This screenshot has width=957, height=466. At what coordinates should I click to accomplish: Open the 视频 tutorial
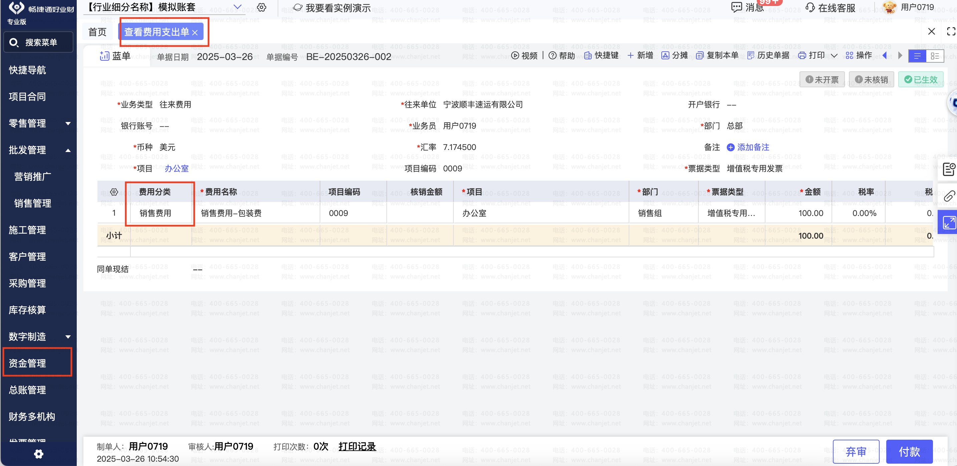pyautogui.click(x=524, y=56)
